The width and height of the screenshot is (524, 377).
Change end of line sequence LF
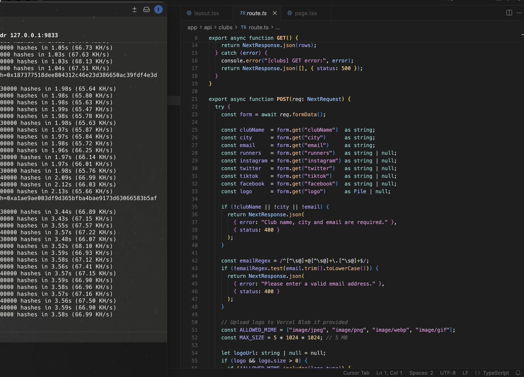point(465,373)
